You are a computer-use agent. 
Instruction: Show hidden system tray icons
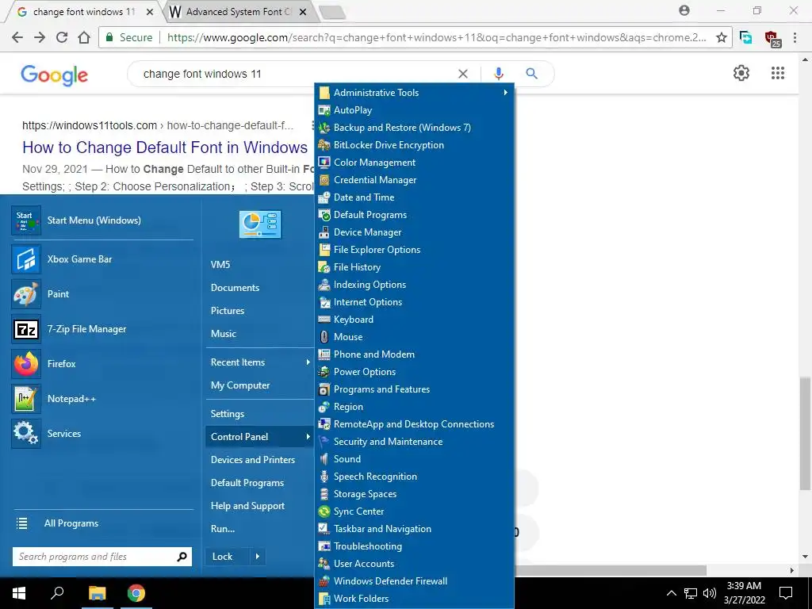[671, 593]
